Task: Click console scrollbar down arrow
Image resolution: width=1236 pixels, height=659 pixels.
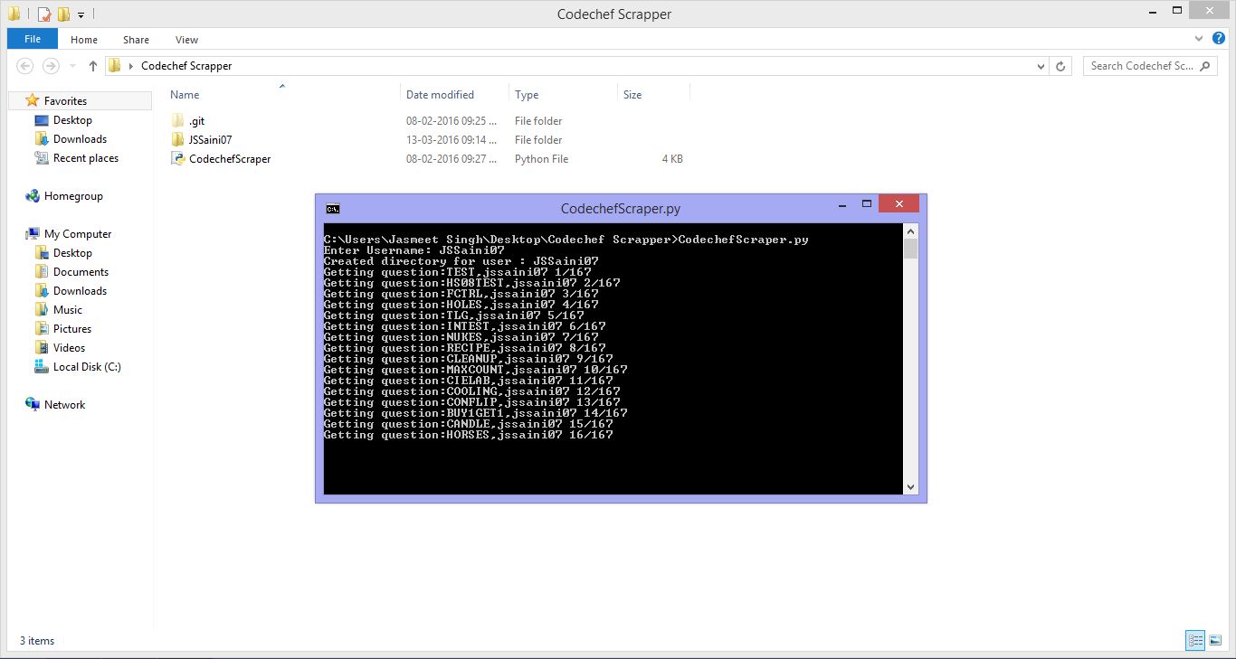Action: (911, 486)
